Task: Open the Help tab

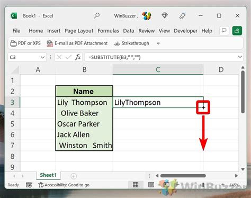Action: pyautogui.click(x=207, y=31)
